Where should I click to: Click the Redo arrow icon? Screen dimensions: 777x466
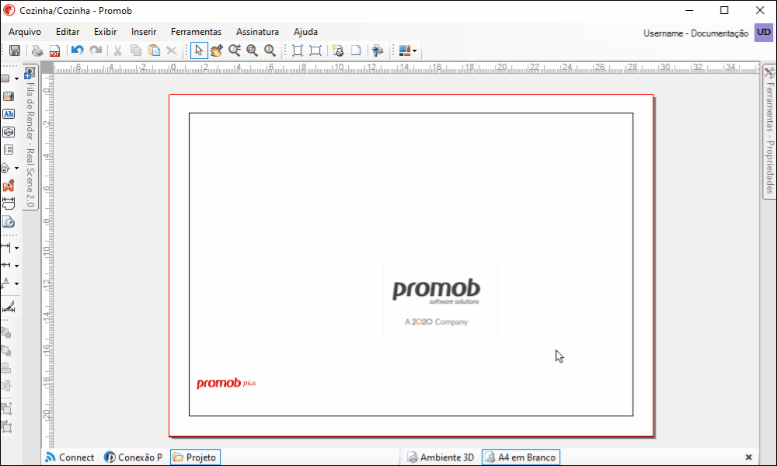pyautogui.click(x=96, y=50)
